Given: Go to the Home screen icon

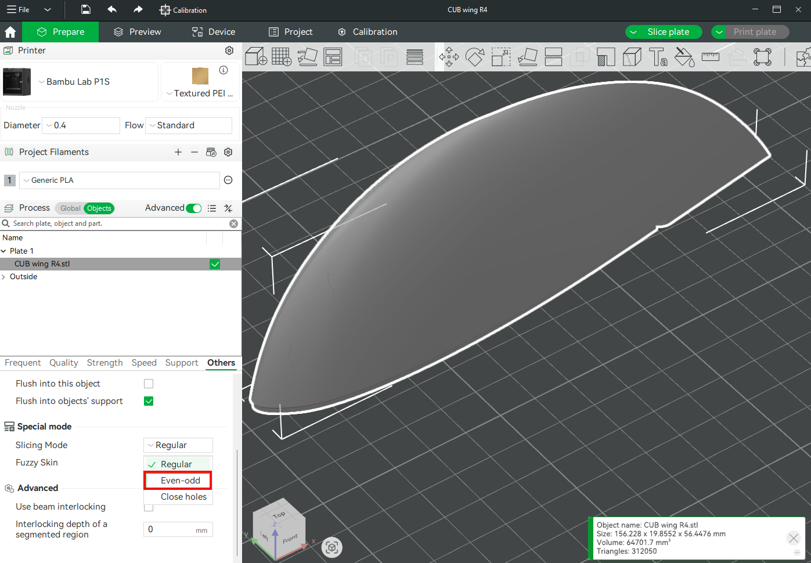Looking at the screenshot, I should coord(10,32).
